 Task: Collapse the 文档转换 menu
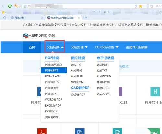55,47
